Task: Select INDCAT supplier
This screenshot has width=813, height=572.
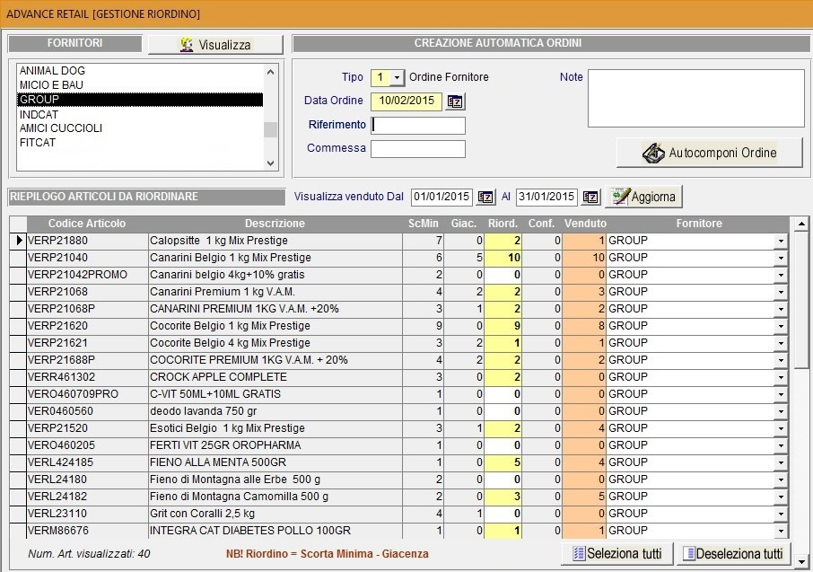Action: [x=140, y=114]
